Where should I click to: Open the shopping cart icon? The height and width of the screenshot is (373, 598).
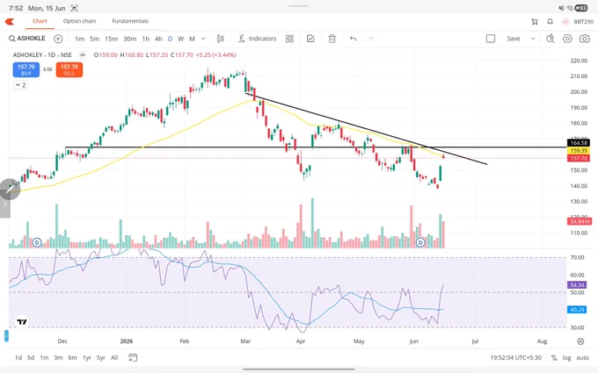point(535,22)
